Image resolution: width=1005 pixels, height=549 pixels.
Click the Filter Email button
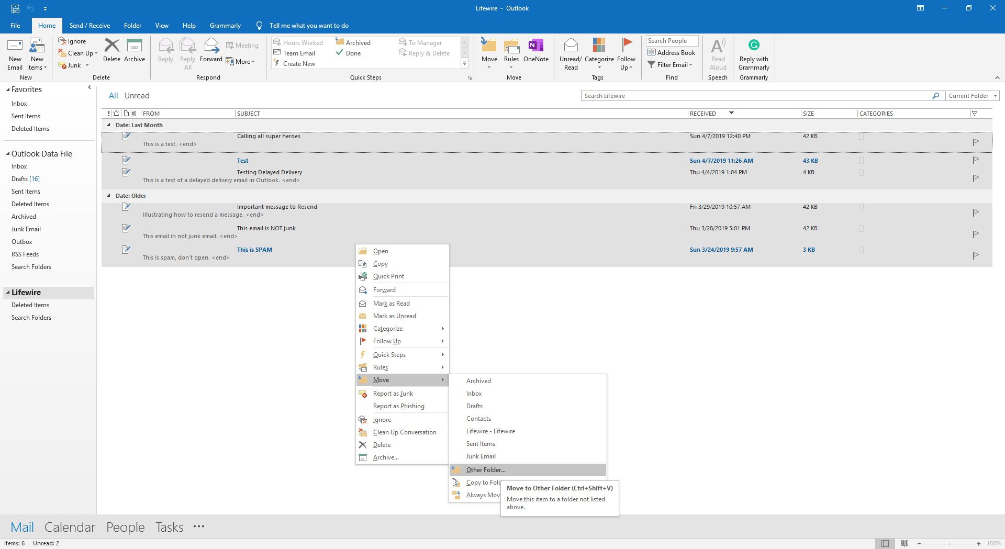coord(670,65)
